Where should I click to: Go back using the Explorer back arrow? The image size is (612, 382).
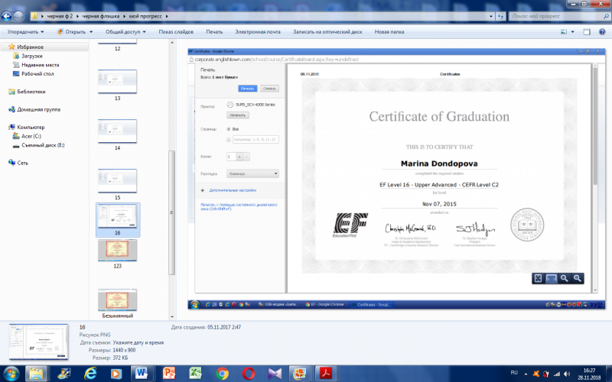click(x=6, y=16)
